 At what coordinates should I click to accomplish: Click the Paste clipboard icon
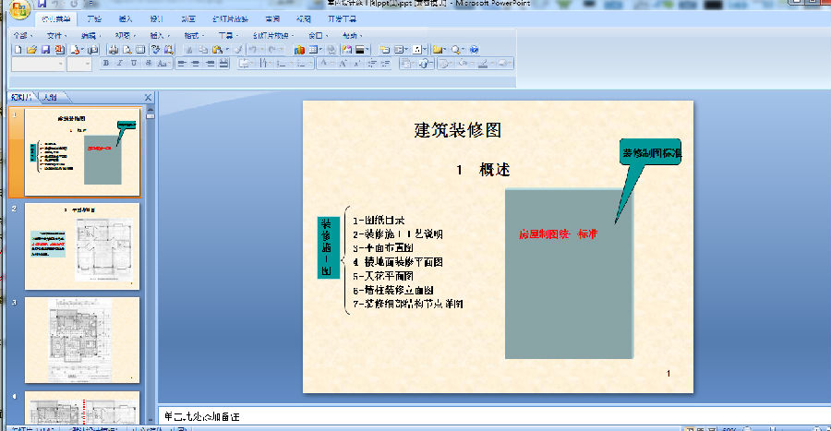tap(217, 50)
